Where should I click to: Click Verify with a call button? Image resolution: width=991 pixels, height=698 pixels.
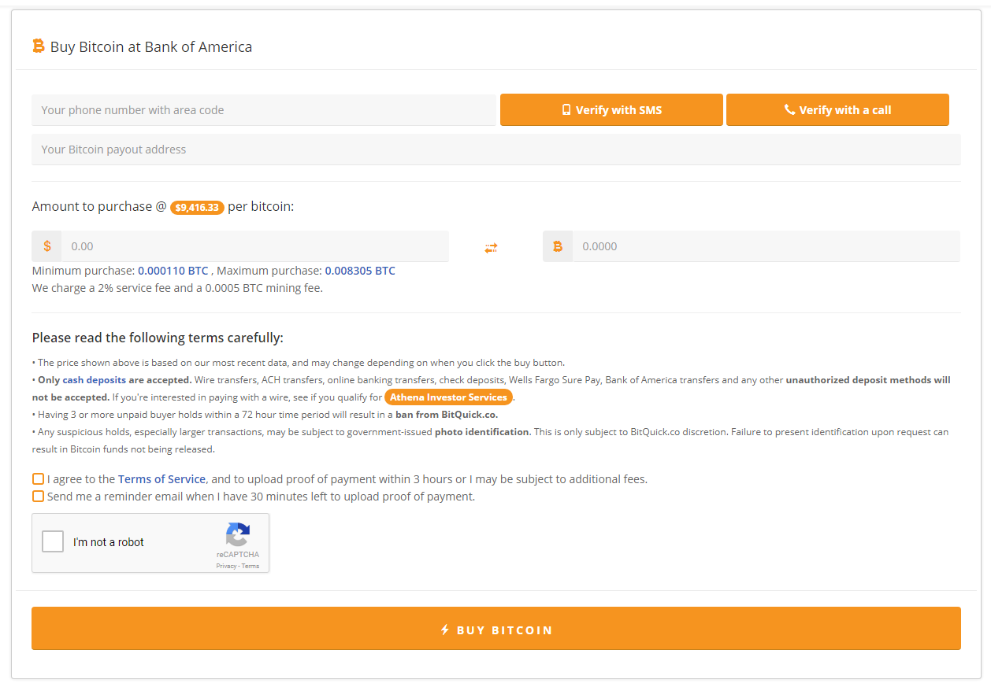click(837, 110)
